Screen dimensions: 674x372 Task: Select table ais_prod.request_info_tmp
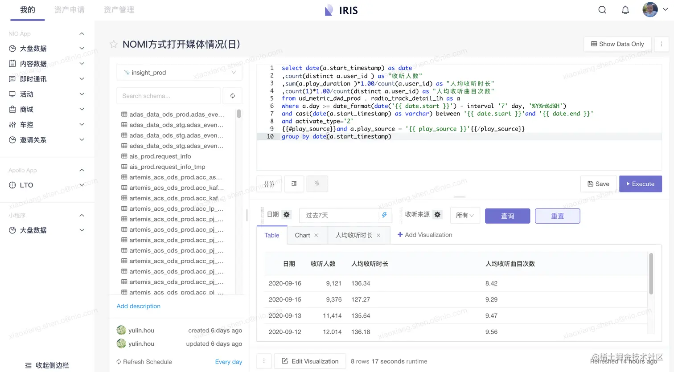(x=168, y=167)
